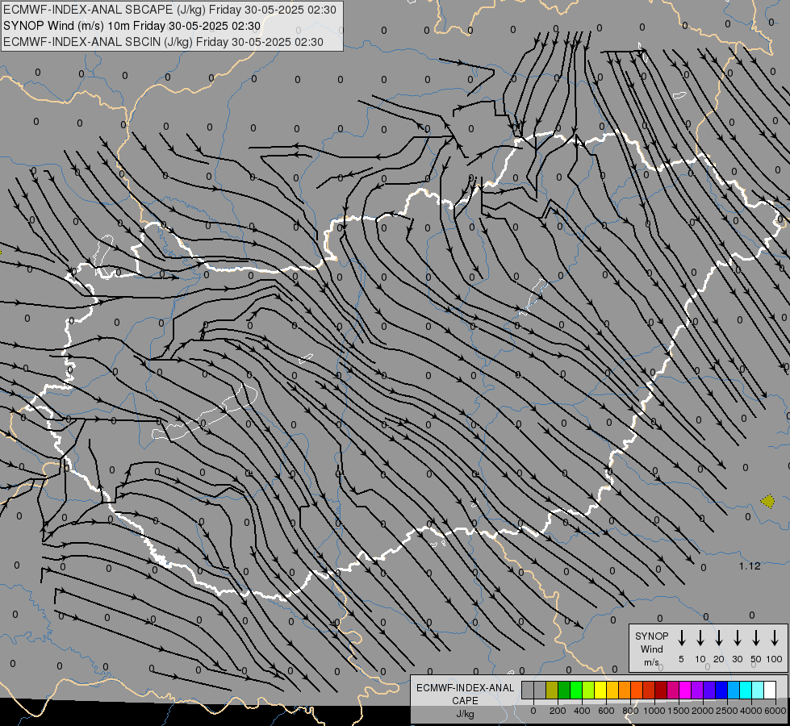Click the SBCIN title line

pyautogui.click(x=163, y=42)
